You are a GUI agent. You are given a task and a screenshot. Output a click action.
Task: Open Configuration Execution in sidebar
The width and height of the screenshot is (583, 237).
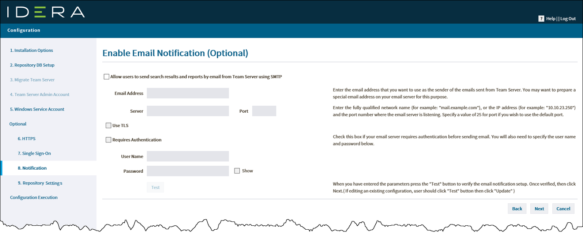pyautogui.click(x=34, y=197)
